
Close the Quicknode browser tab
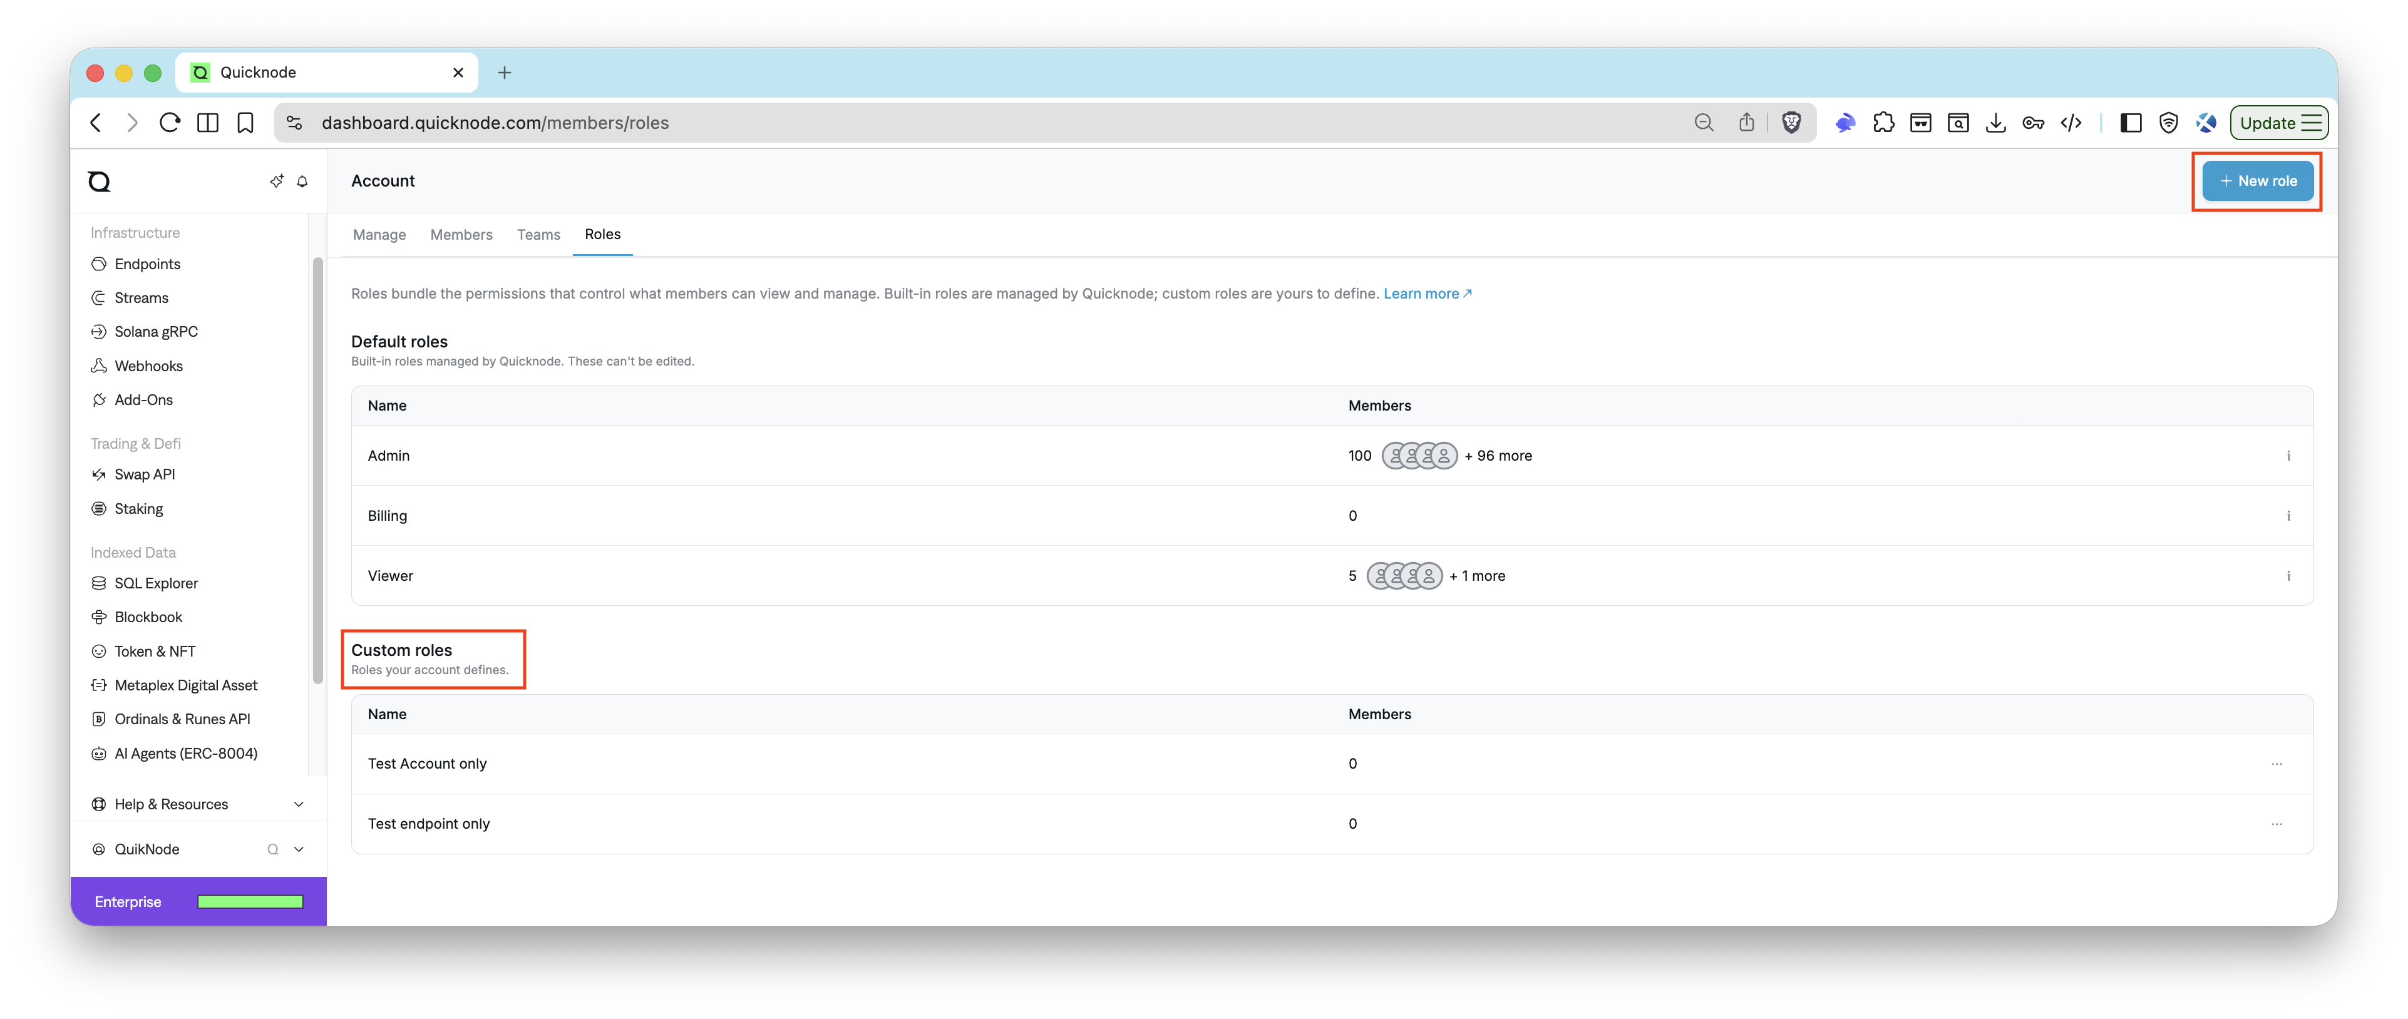point(458,73)
